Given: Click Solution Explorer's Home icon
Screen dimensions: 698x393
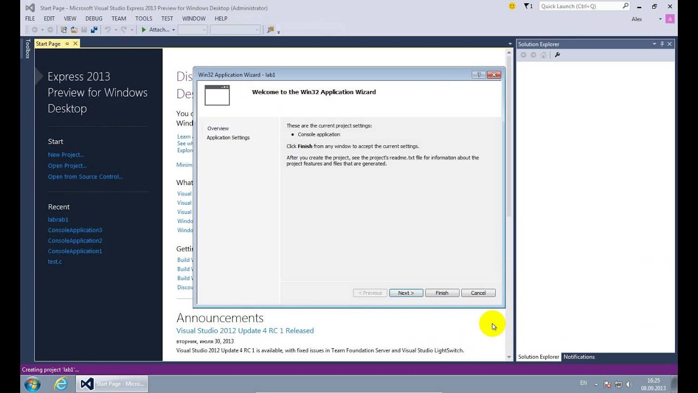Looking at the screenshot, I should (x=543, y=55).
